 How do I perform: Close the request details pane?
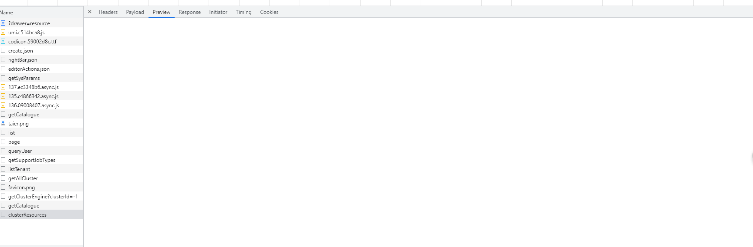coord(90,12)
